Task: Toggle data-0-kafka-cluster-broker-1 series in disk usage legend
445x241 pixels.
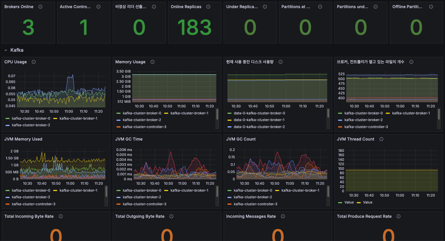Action: (x=259, y=120)
